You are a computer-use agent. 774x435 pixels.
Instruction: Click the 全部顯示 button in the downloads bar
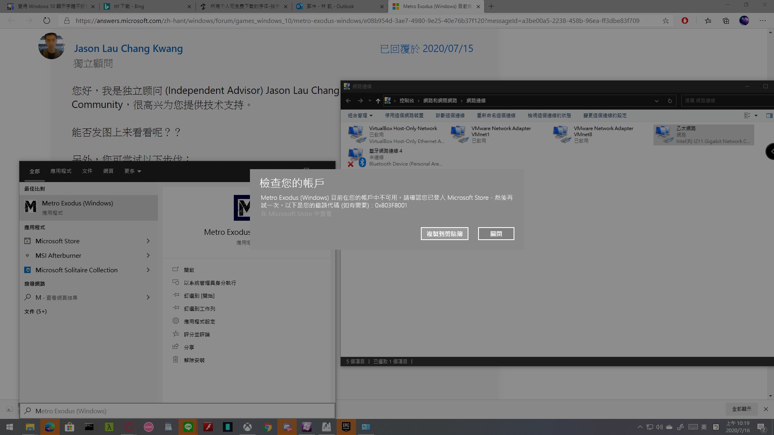pos(742,409)
